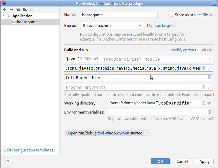The height and width of the screenshot is (168, 218).
Task: Collapse the Application tree node
Action: (x=4, y=16)
